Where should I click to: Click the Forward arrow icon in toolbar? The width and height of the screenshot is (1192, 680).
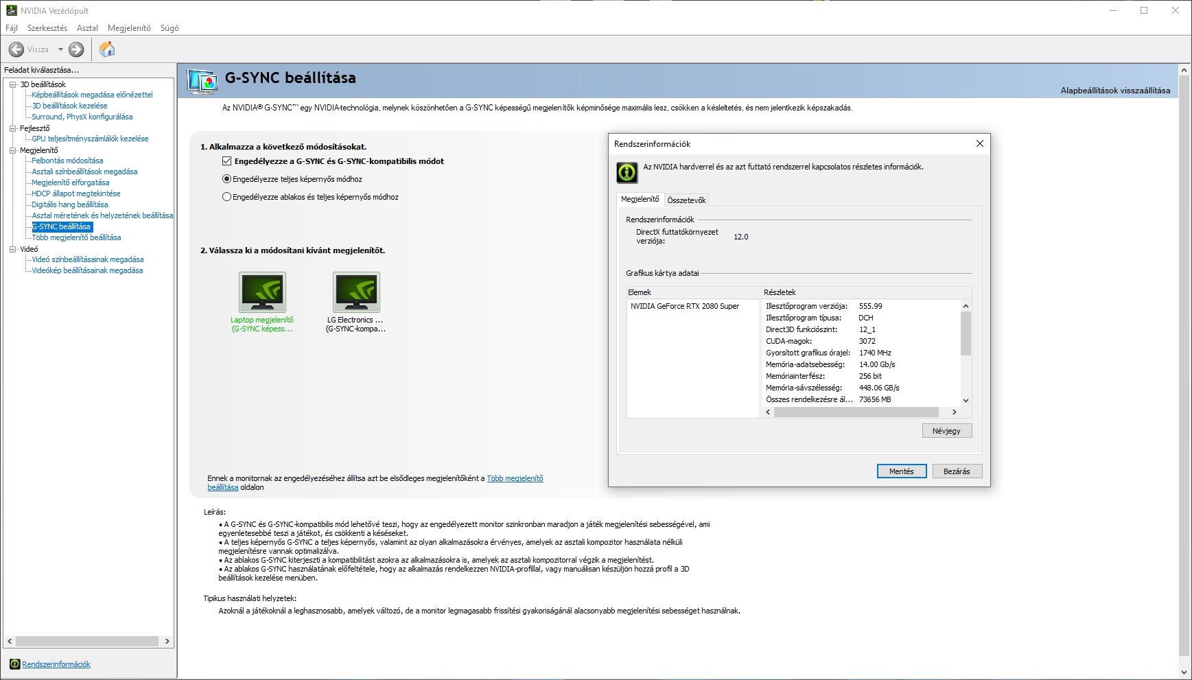(76, 49)
